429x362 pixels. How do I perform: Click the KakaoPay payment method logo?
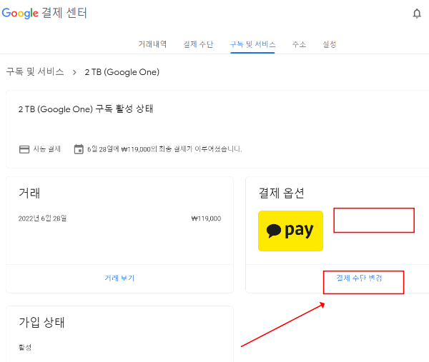(290, 231)
